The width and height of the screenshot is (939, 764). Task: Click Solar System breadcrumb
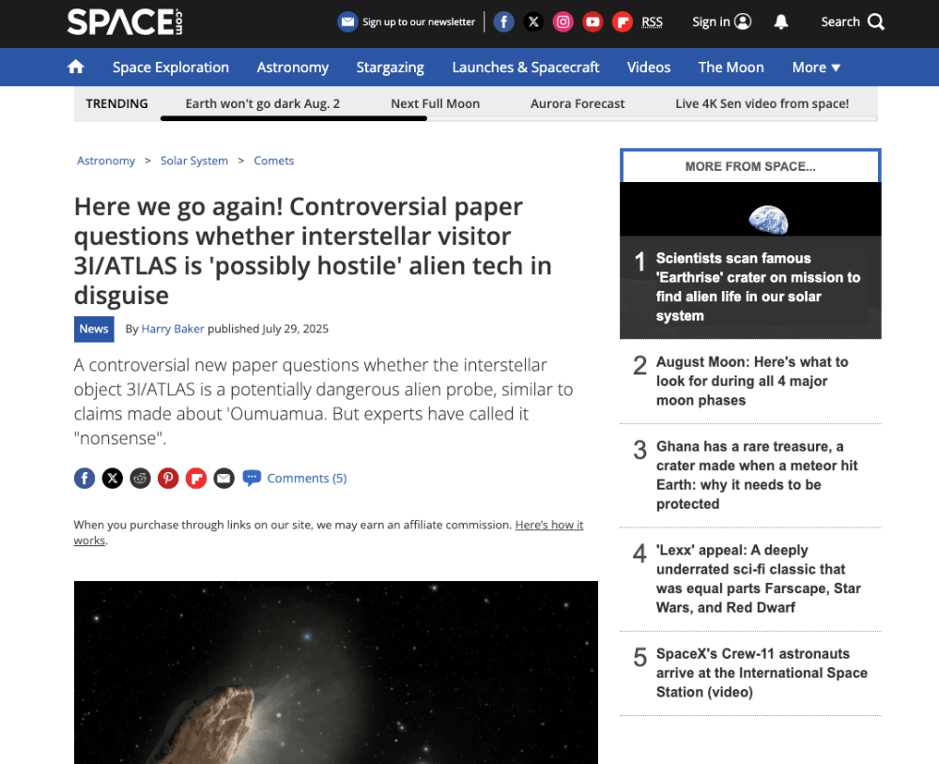point(194,160)
